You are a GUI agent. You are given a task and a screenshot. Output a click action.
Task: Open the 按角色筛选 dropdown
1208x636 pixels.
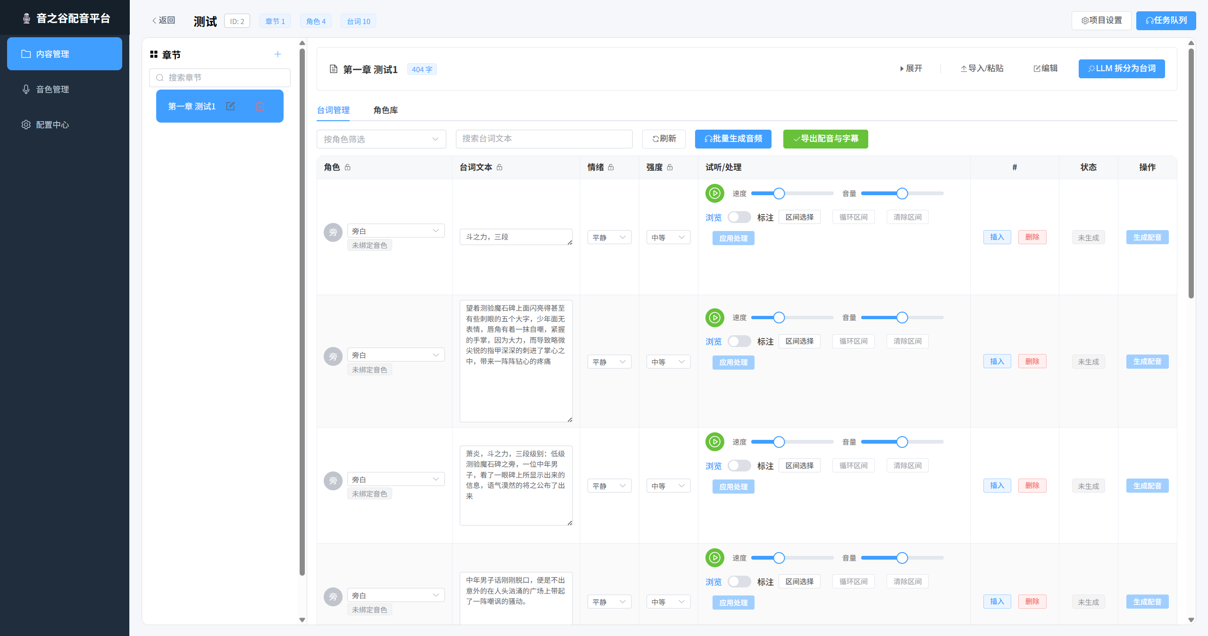pyautogui.click(x=381, y=139)
